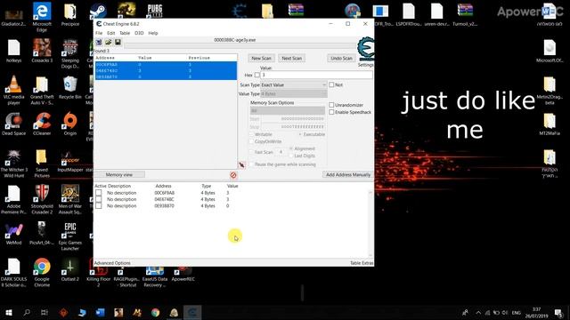This screenshot has width=570, height=320.
Task: Open the process list computer icon
Action: 99,43
